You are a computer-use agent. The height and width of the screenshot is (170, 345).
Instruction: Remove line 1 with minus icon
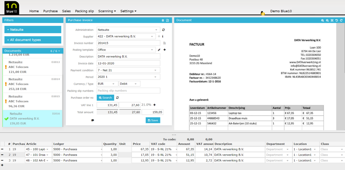tap(2, 149)
